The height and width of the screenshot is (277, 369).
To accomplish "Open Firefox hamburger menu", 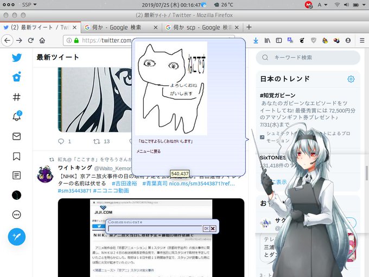I will 362,41.
